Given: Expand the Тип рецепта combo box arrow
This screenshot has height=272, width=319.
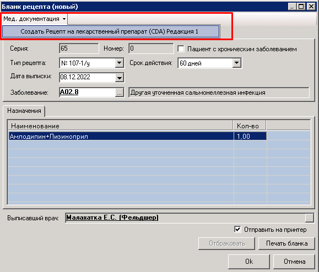Looking at the screenshot, I should 120,63.
